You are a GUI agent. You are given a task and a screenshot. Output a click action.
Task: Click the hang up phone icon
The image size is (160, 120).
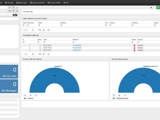coord(9,7)
